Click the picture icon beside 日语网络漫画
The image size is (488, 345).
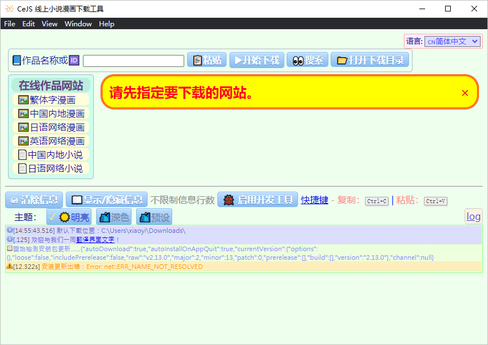coord(23,128)
